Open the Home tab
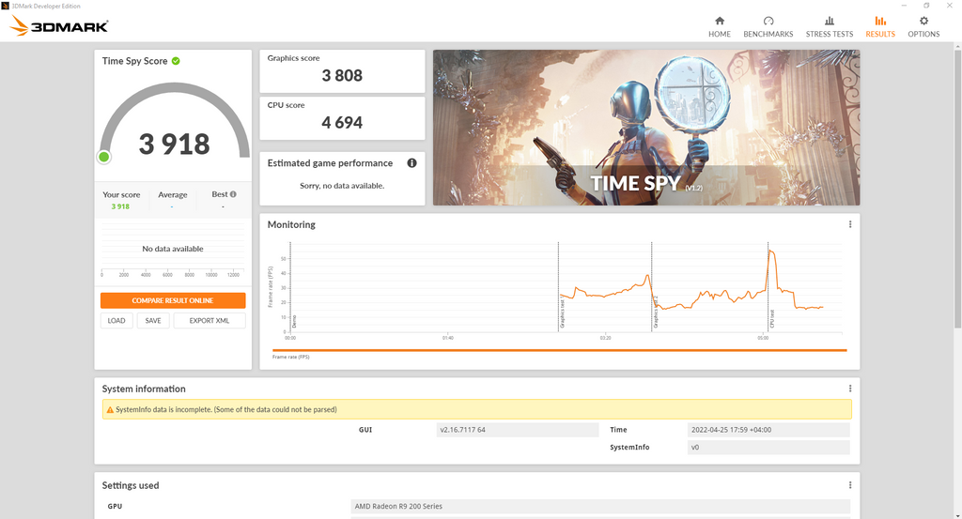Image resolution: width=962 pixels, height=519 pixels. [x=719, y=27]
